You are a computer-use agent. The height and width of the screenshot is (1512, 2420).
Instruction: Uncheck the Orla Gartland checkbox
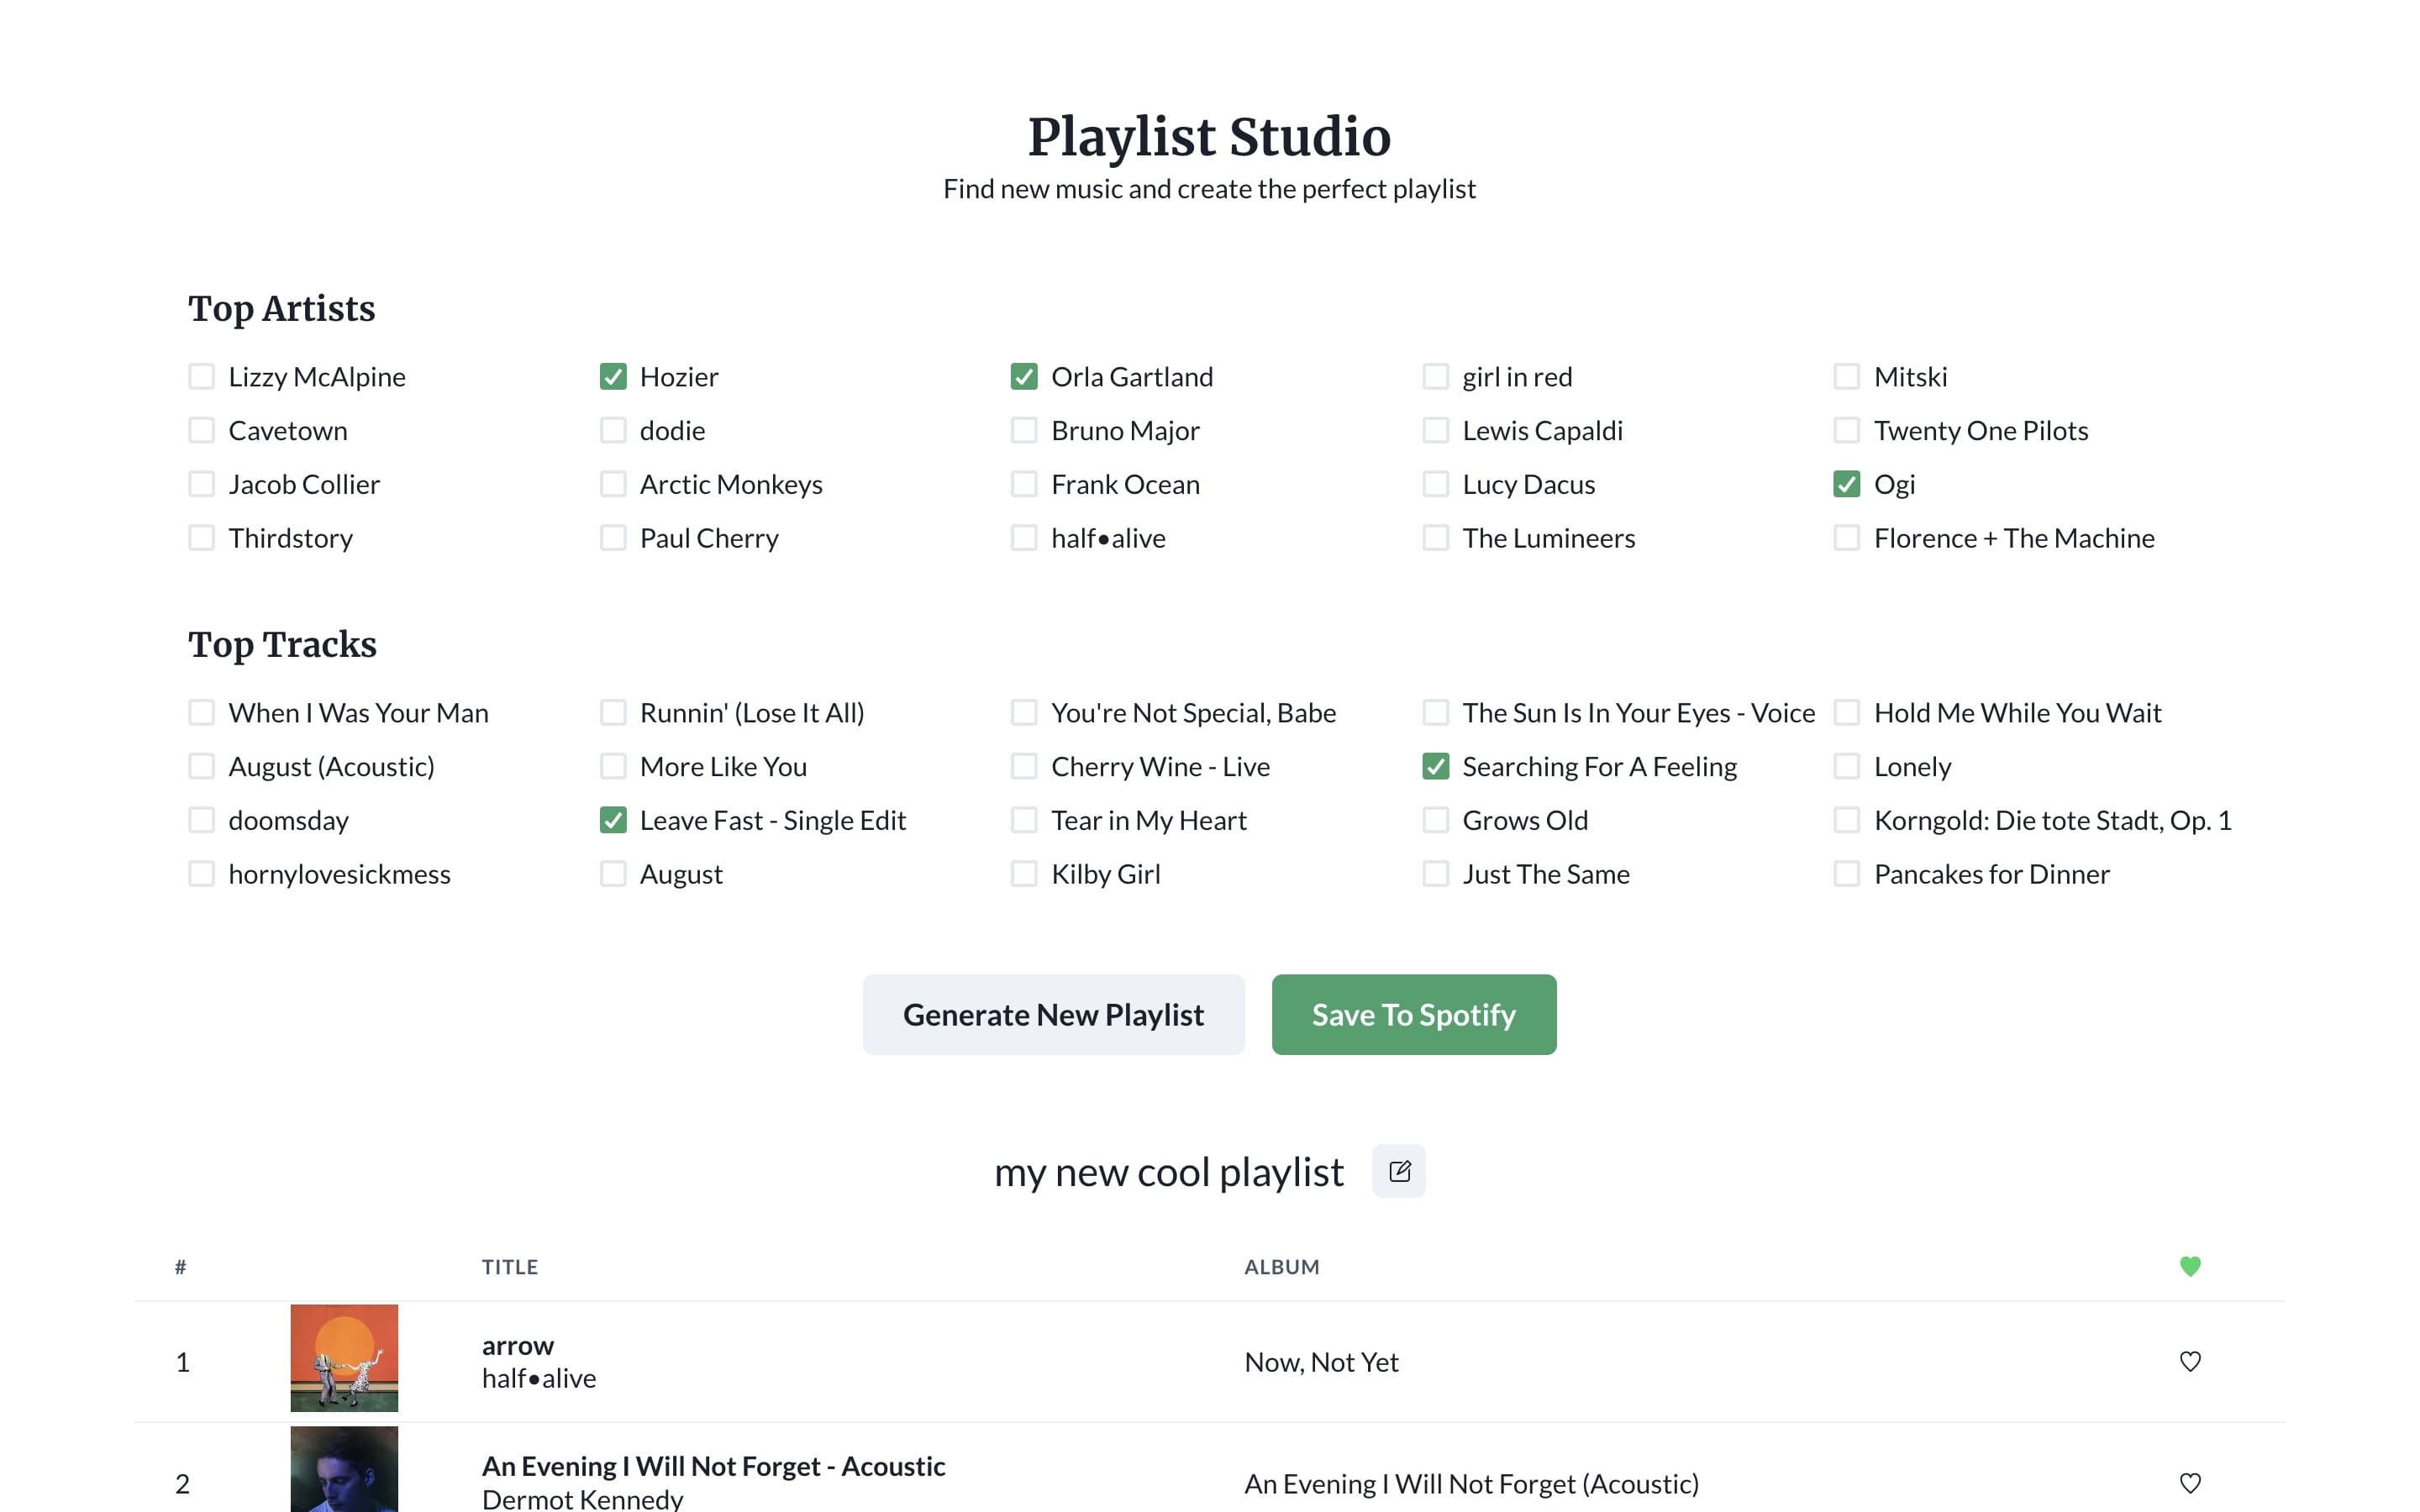click(x=1024, y=377)
